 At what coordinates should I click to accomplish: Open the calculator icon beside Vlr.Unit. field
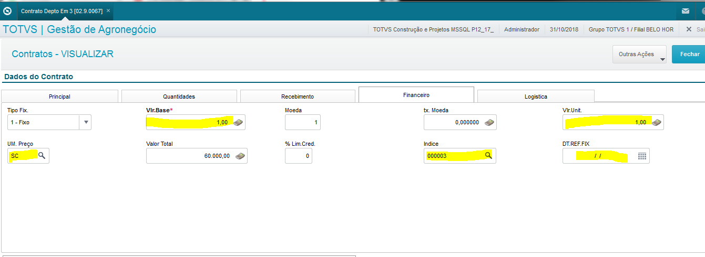pos(657,122)
